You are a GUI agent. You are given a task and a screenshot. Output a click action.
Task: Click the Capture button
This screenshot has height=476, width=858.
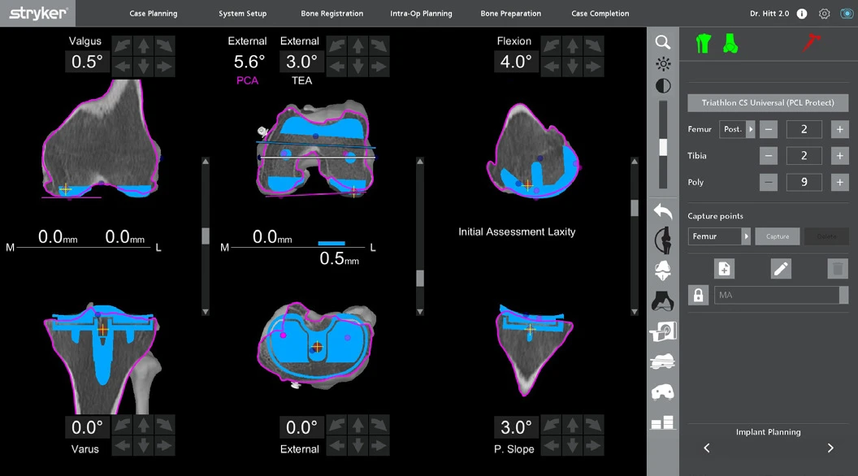(x=778, y=236)
